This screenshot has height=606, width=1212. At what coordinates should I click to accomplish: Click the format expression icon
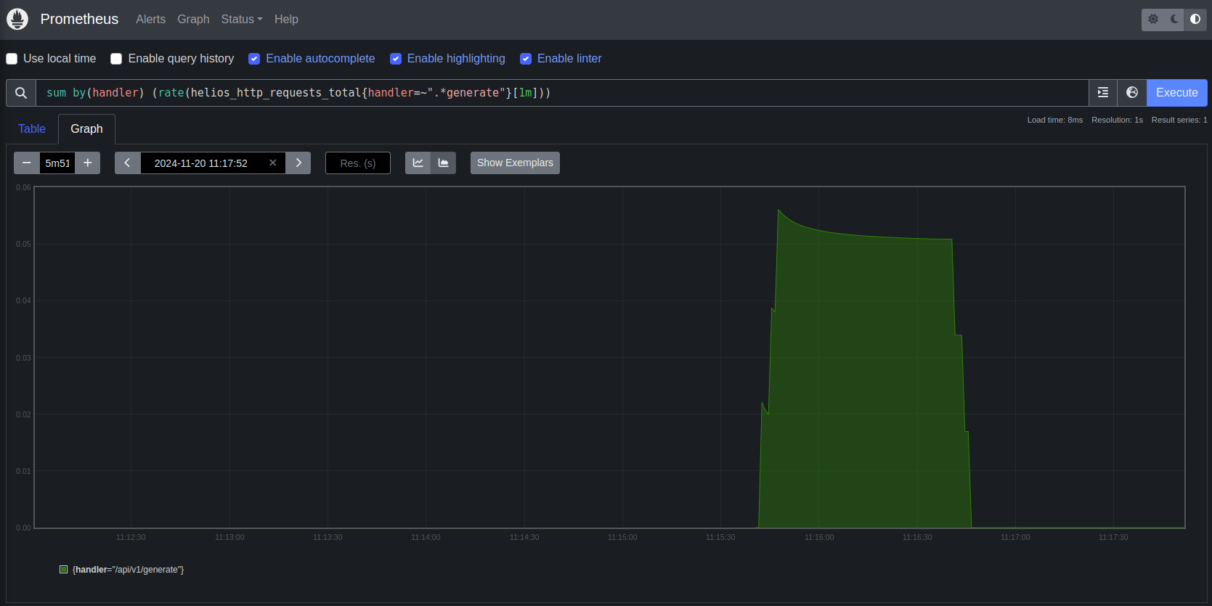[1103, 93]
